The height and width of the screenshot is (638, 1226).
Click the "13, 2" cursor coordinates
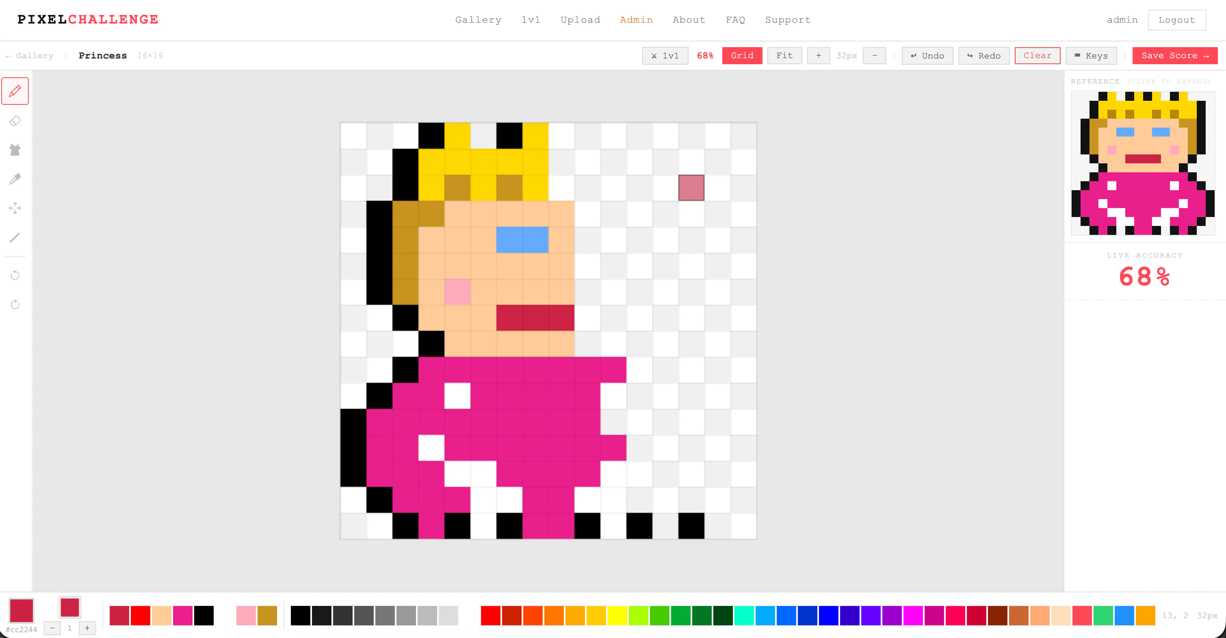(x=1175, y=616)
